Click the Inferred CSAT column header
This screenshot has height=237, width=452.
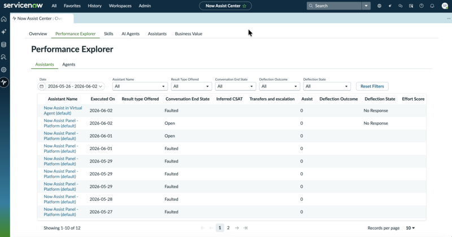[x=229, y=99]
